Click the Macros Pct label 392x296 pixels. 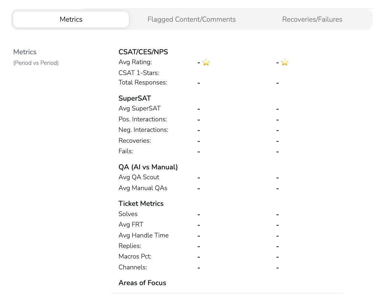(x=135, y=257)
